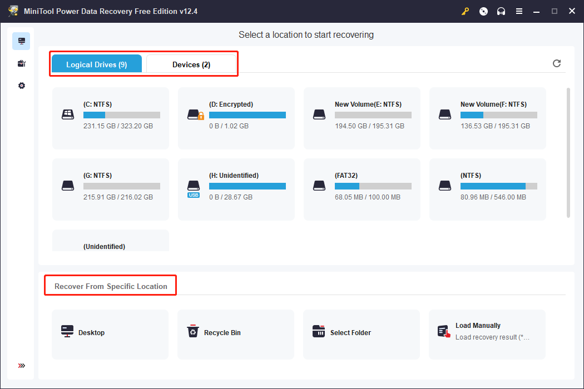Recover from Recycle Bin
Image resolution: width=584 pixels, height=389 pixels.
tap(236, 335)
